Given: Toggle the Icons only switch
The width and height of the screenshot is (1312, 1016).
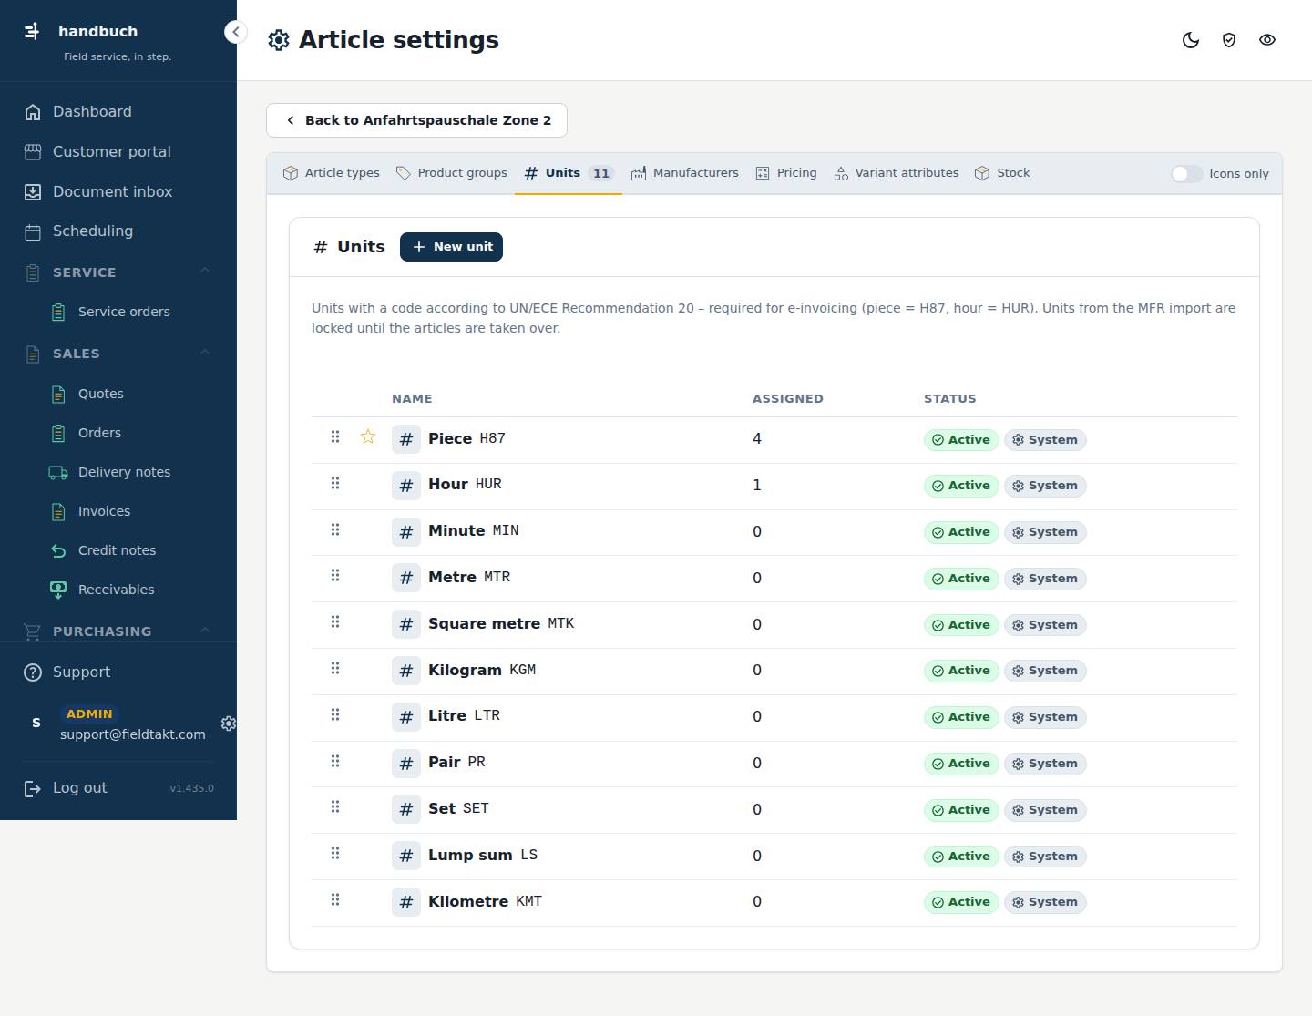Looking at the screenshot, I should 1186,174.
